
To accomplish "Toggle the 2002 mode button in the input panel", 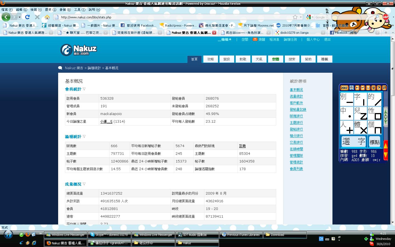I will point(344,88).
